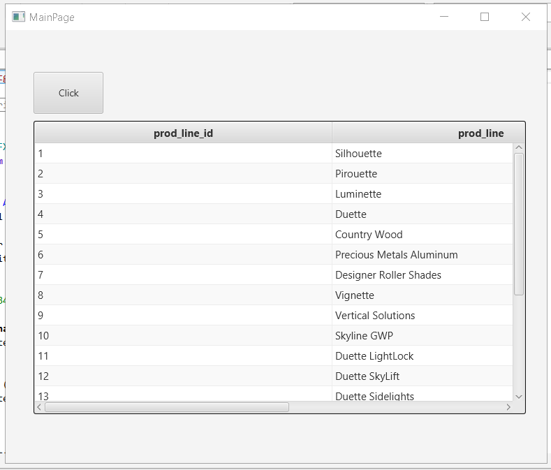
Task: Select the Pirouette table cell
Action: point(356,174)
